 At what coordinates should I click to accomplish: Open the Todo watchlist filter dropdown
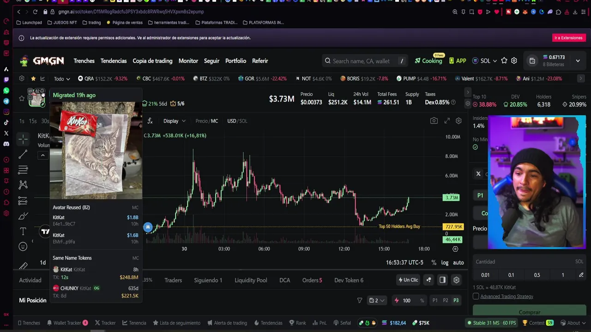tap(62, 79)
